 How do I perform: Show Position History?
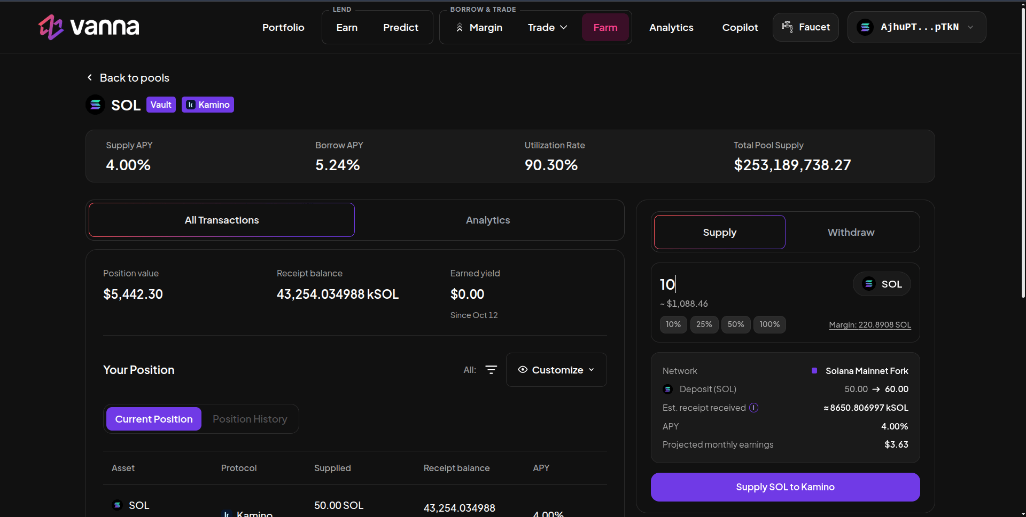250,419
